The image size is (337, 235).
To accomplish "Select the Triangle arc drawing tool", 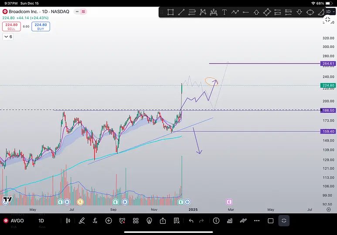I will coord(321,12).
